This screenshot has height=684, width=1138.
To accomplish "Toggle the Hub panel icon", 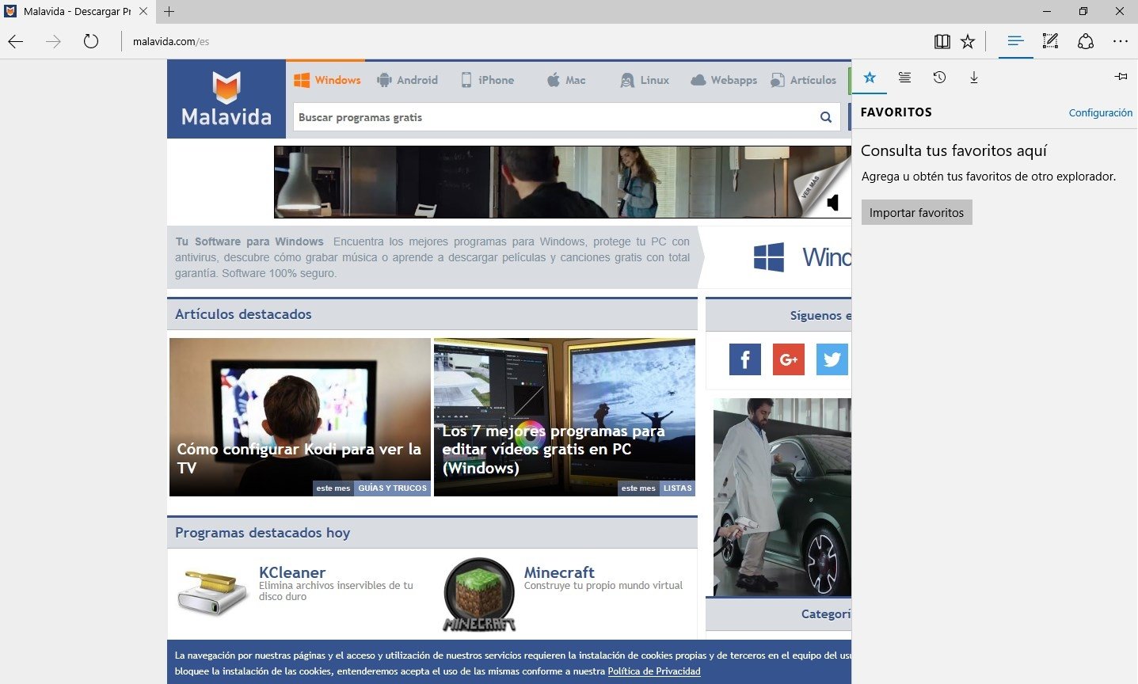I will (1015, 41).
